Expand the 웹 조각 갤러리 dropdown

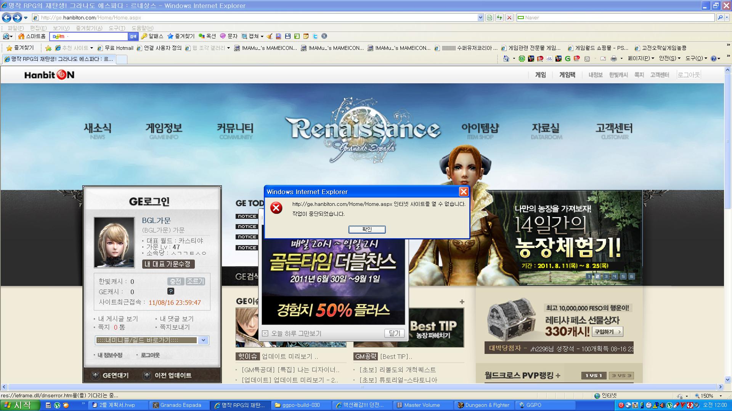[228, 48]
